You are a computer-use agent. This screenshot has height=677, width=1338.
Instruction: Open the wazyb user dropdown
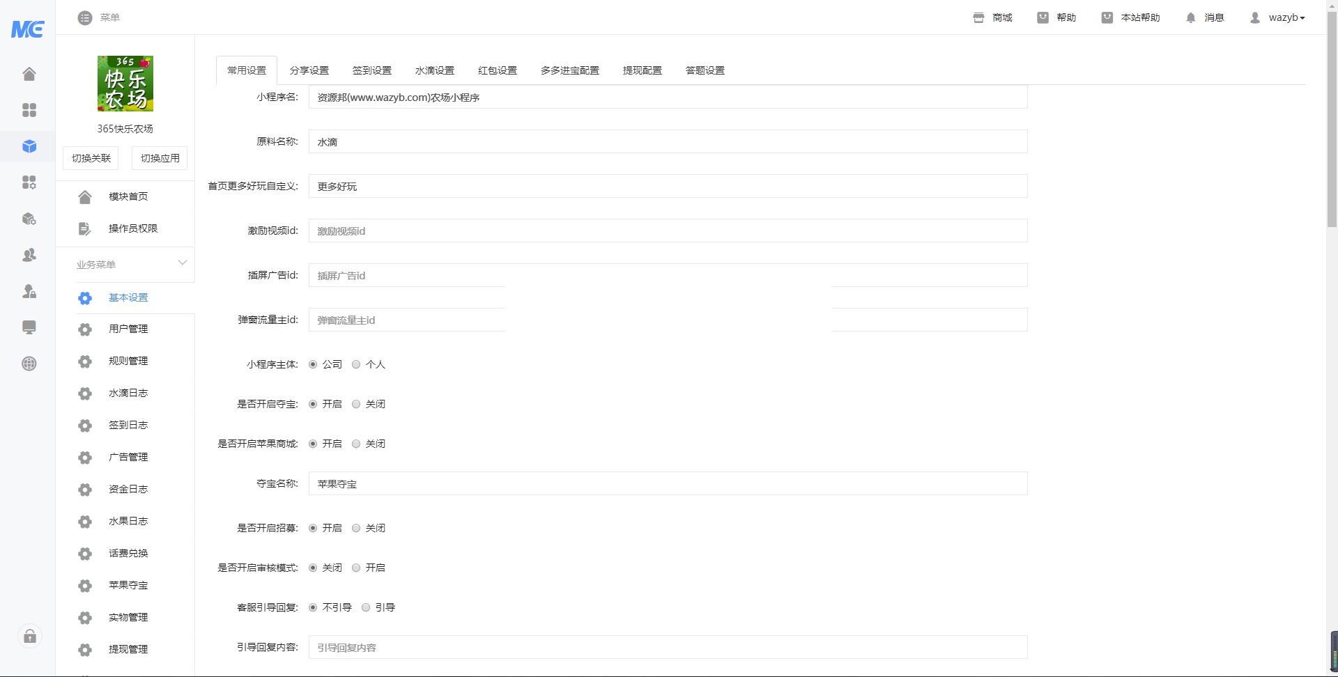pos(1278,17)
